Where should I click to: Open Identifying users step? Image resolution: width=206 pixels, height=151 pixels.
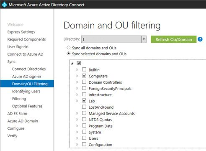point(26,91)
